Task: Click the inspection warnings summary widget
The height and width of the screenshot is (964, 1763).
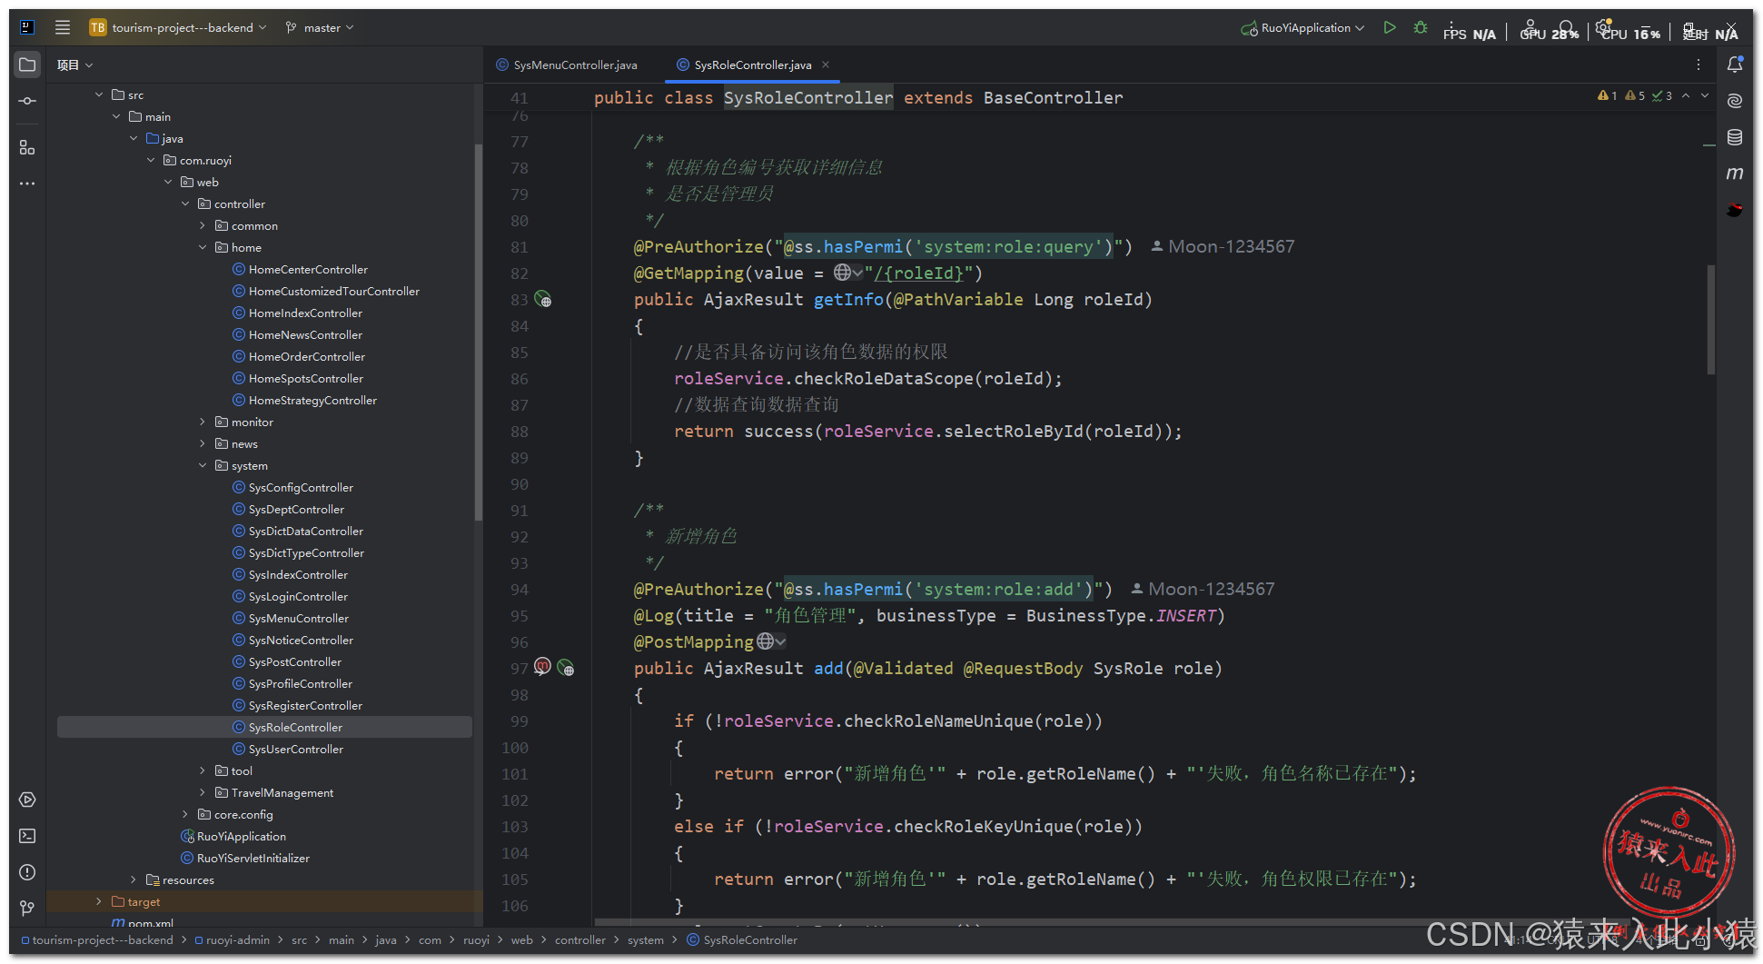Action: 1635,95
